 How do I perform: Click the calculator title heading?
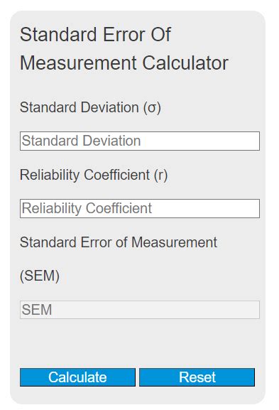(124, 49)
